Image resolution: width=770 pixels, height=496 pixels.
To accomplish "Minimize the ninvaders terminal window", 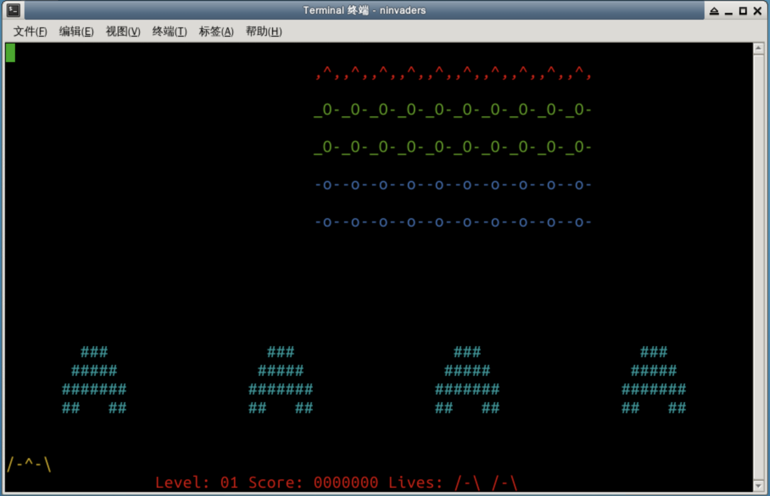I will [728, 11].
